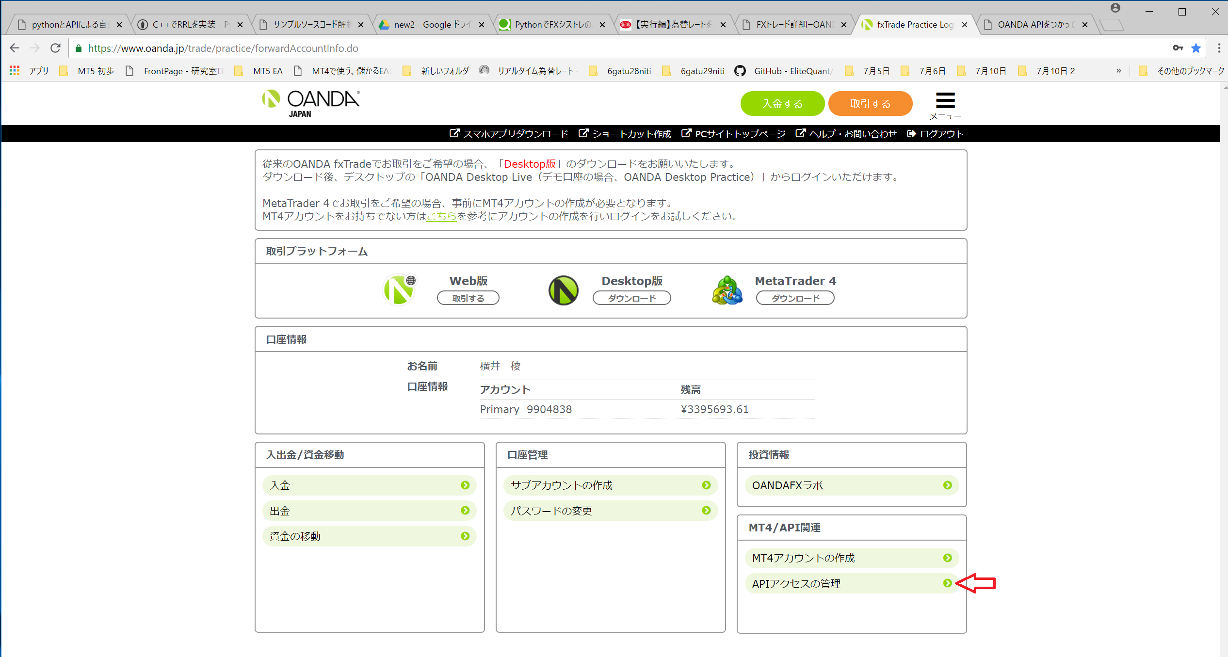Click the Desktop版 platform icon
The image size is (1228, 657).
(563, 289)
